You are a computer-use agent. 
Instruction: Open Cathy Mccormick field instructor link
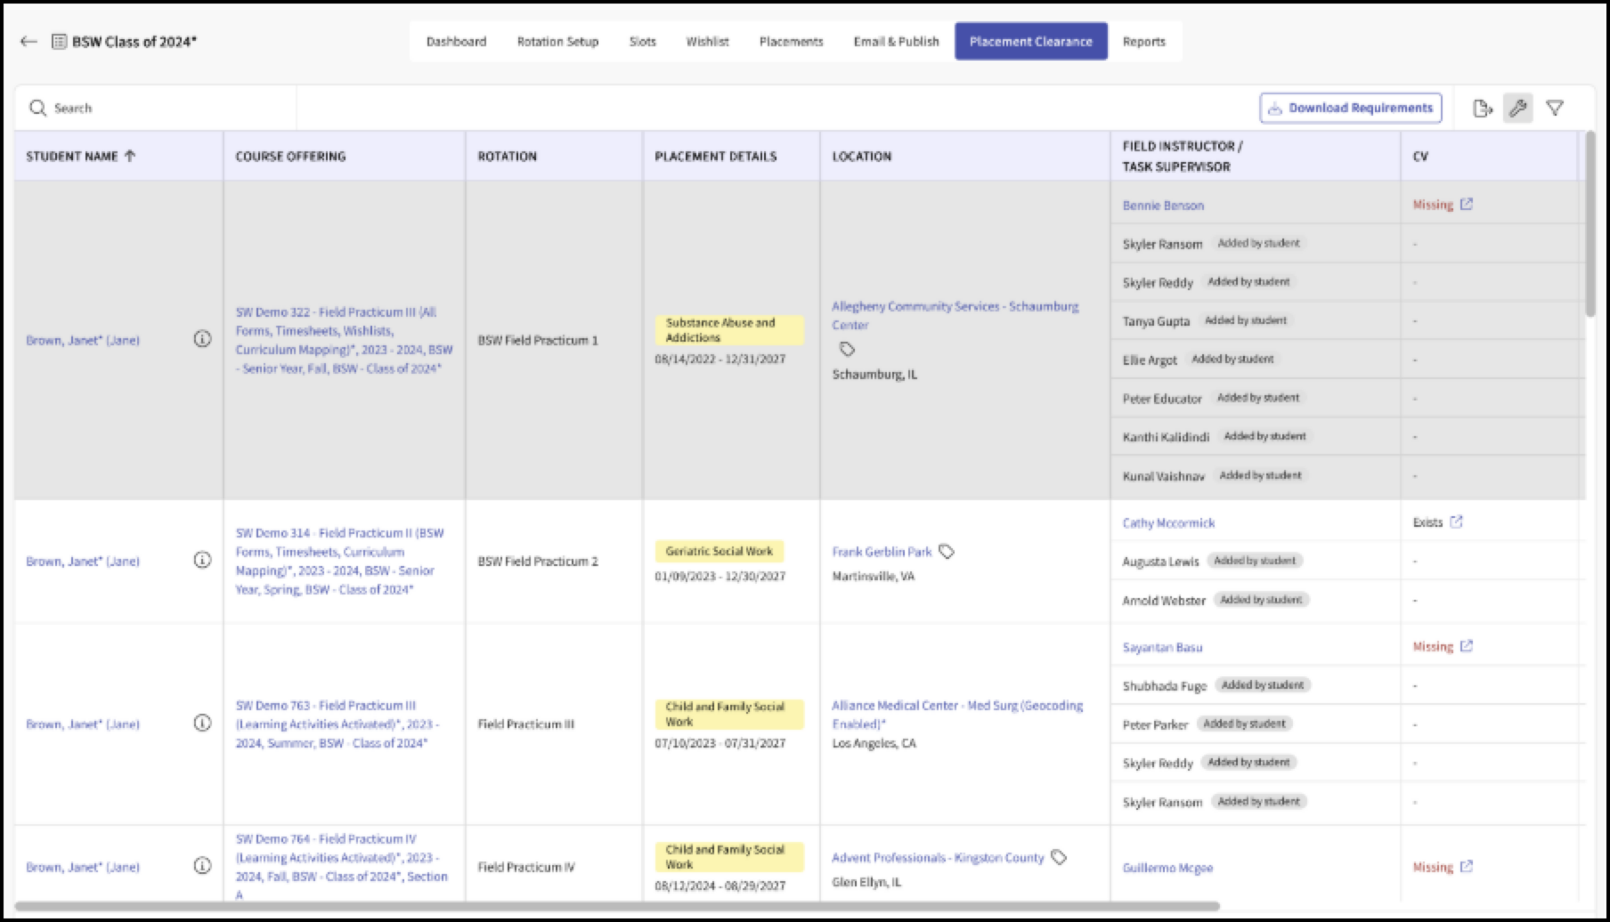pos(1168,522)
